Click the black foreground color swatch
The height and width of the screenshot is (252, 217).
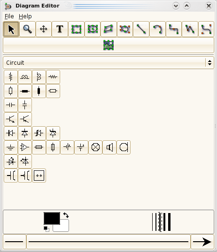[x=52, y=218]
